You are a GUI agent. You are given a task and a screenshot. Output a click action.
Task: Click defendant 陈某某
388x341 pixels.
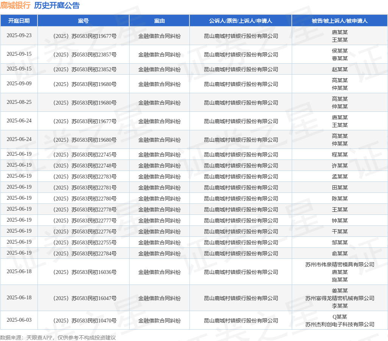[x=340, y=199]
